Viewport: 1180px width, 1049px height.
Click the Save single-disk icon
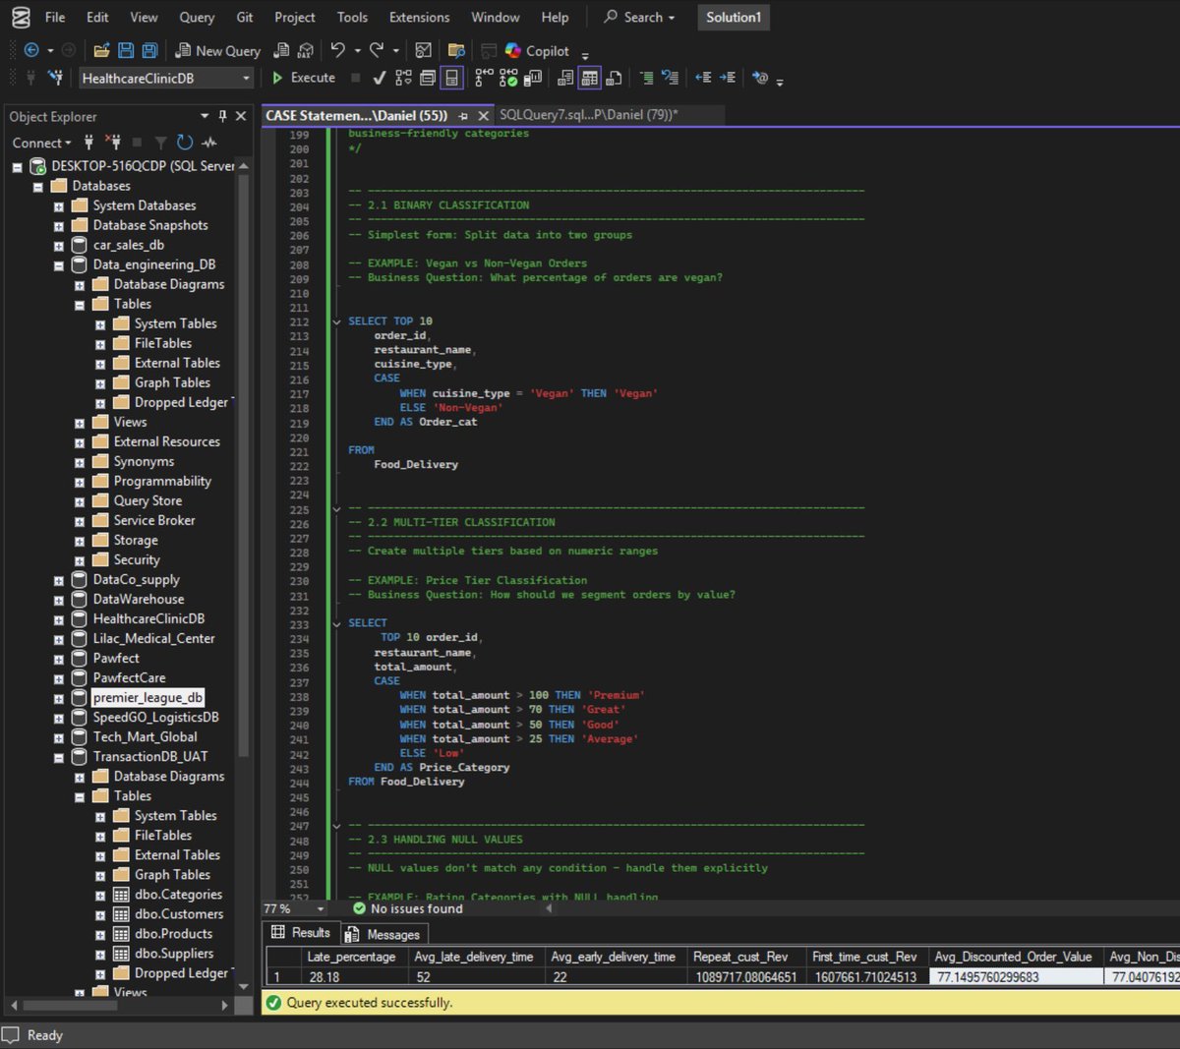click(x=126, y=50)
